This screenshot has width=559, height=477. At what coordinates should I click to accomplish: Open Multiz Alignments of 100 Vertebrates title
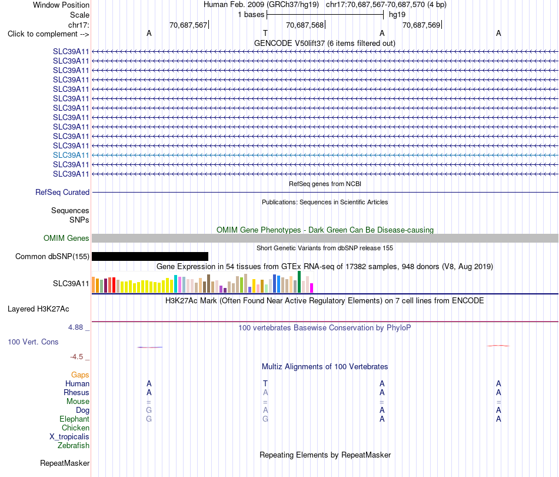[325, 366]
